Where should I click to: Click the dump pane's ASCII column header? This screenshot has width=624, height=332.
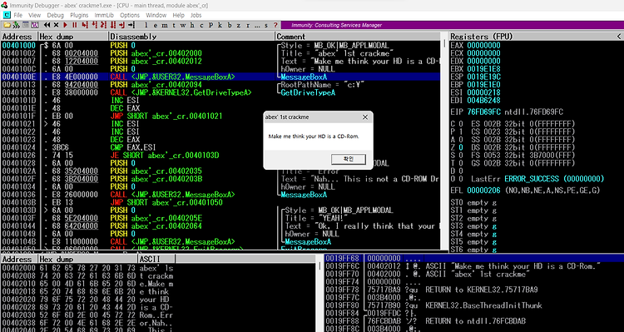click(156, 259)
